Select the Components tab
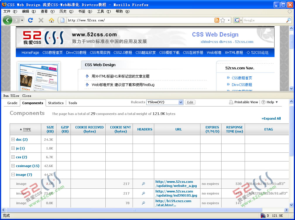295x220 pixels. click(33, 103)
